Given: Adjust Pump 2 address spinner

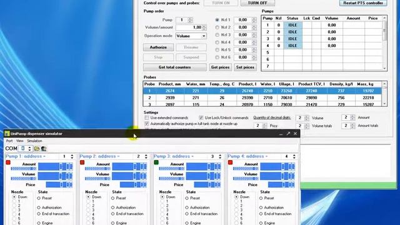Looking at the screenshot, I should 146,156.
